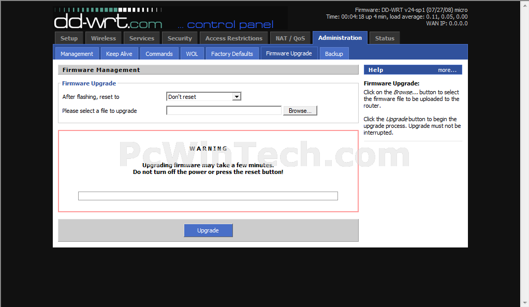This screenshot has height=307, width=529.
Task: Select Firmware Upgrade sub-tab
Action: pyautogui.click(x=289, y=53)
